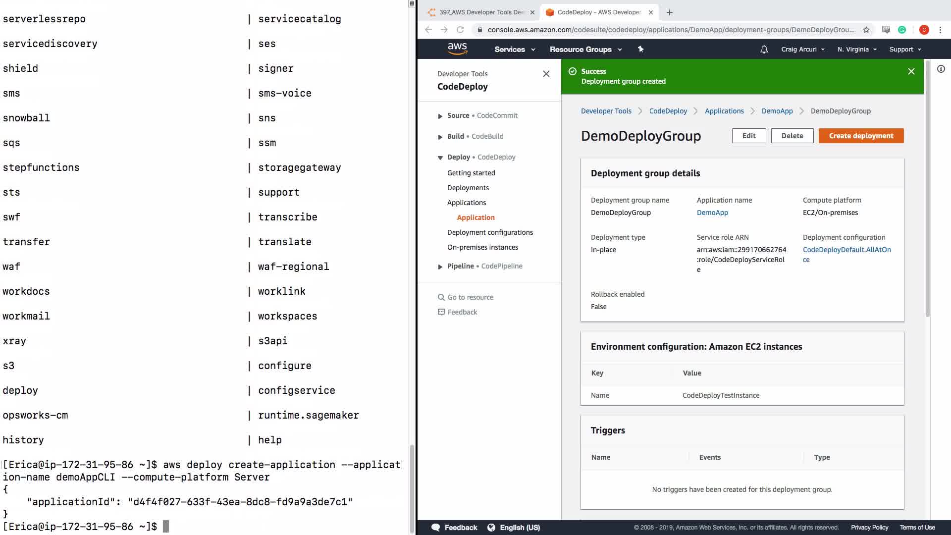This screenshot has height=535, width=951.
Task: Open the notifications bell icon
Action: pyautogui.click(x=764, y=50)
